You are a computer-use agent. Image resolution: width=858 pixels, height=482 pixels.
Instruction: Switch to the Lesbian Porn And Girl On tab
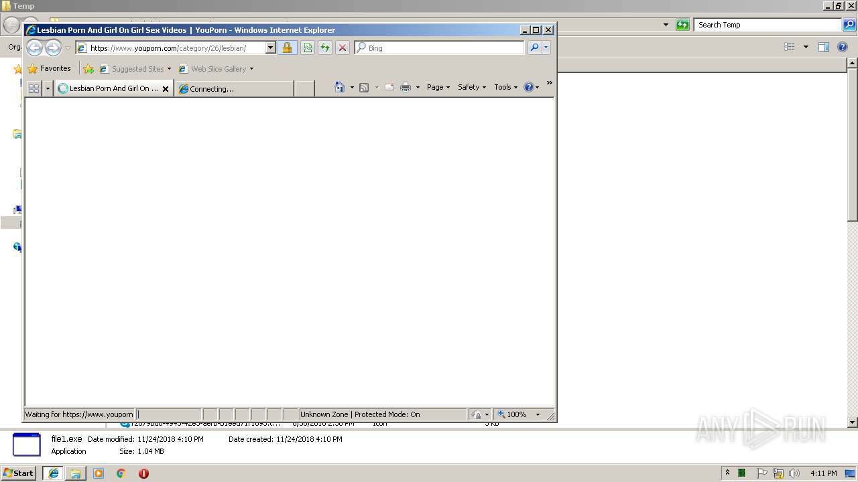click(x=114, y=88)
